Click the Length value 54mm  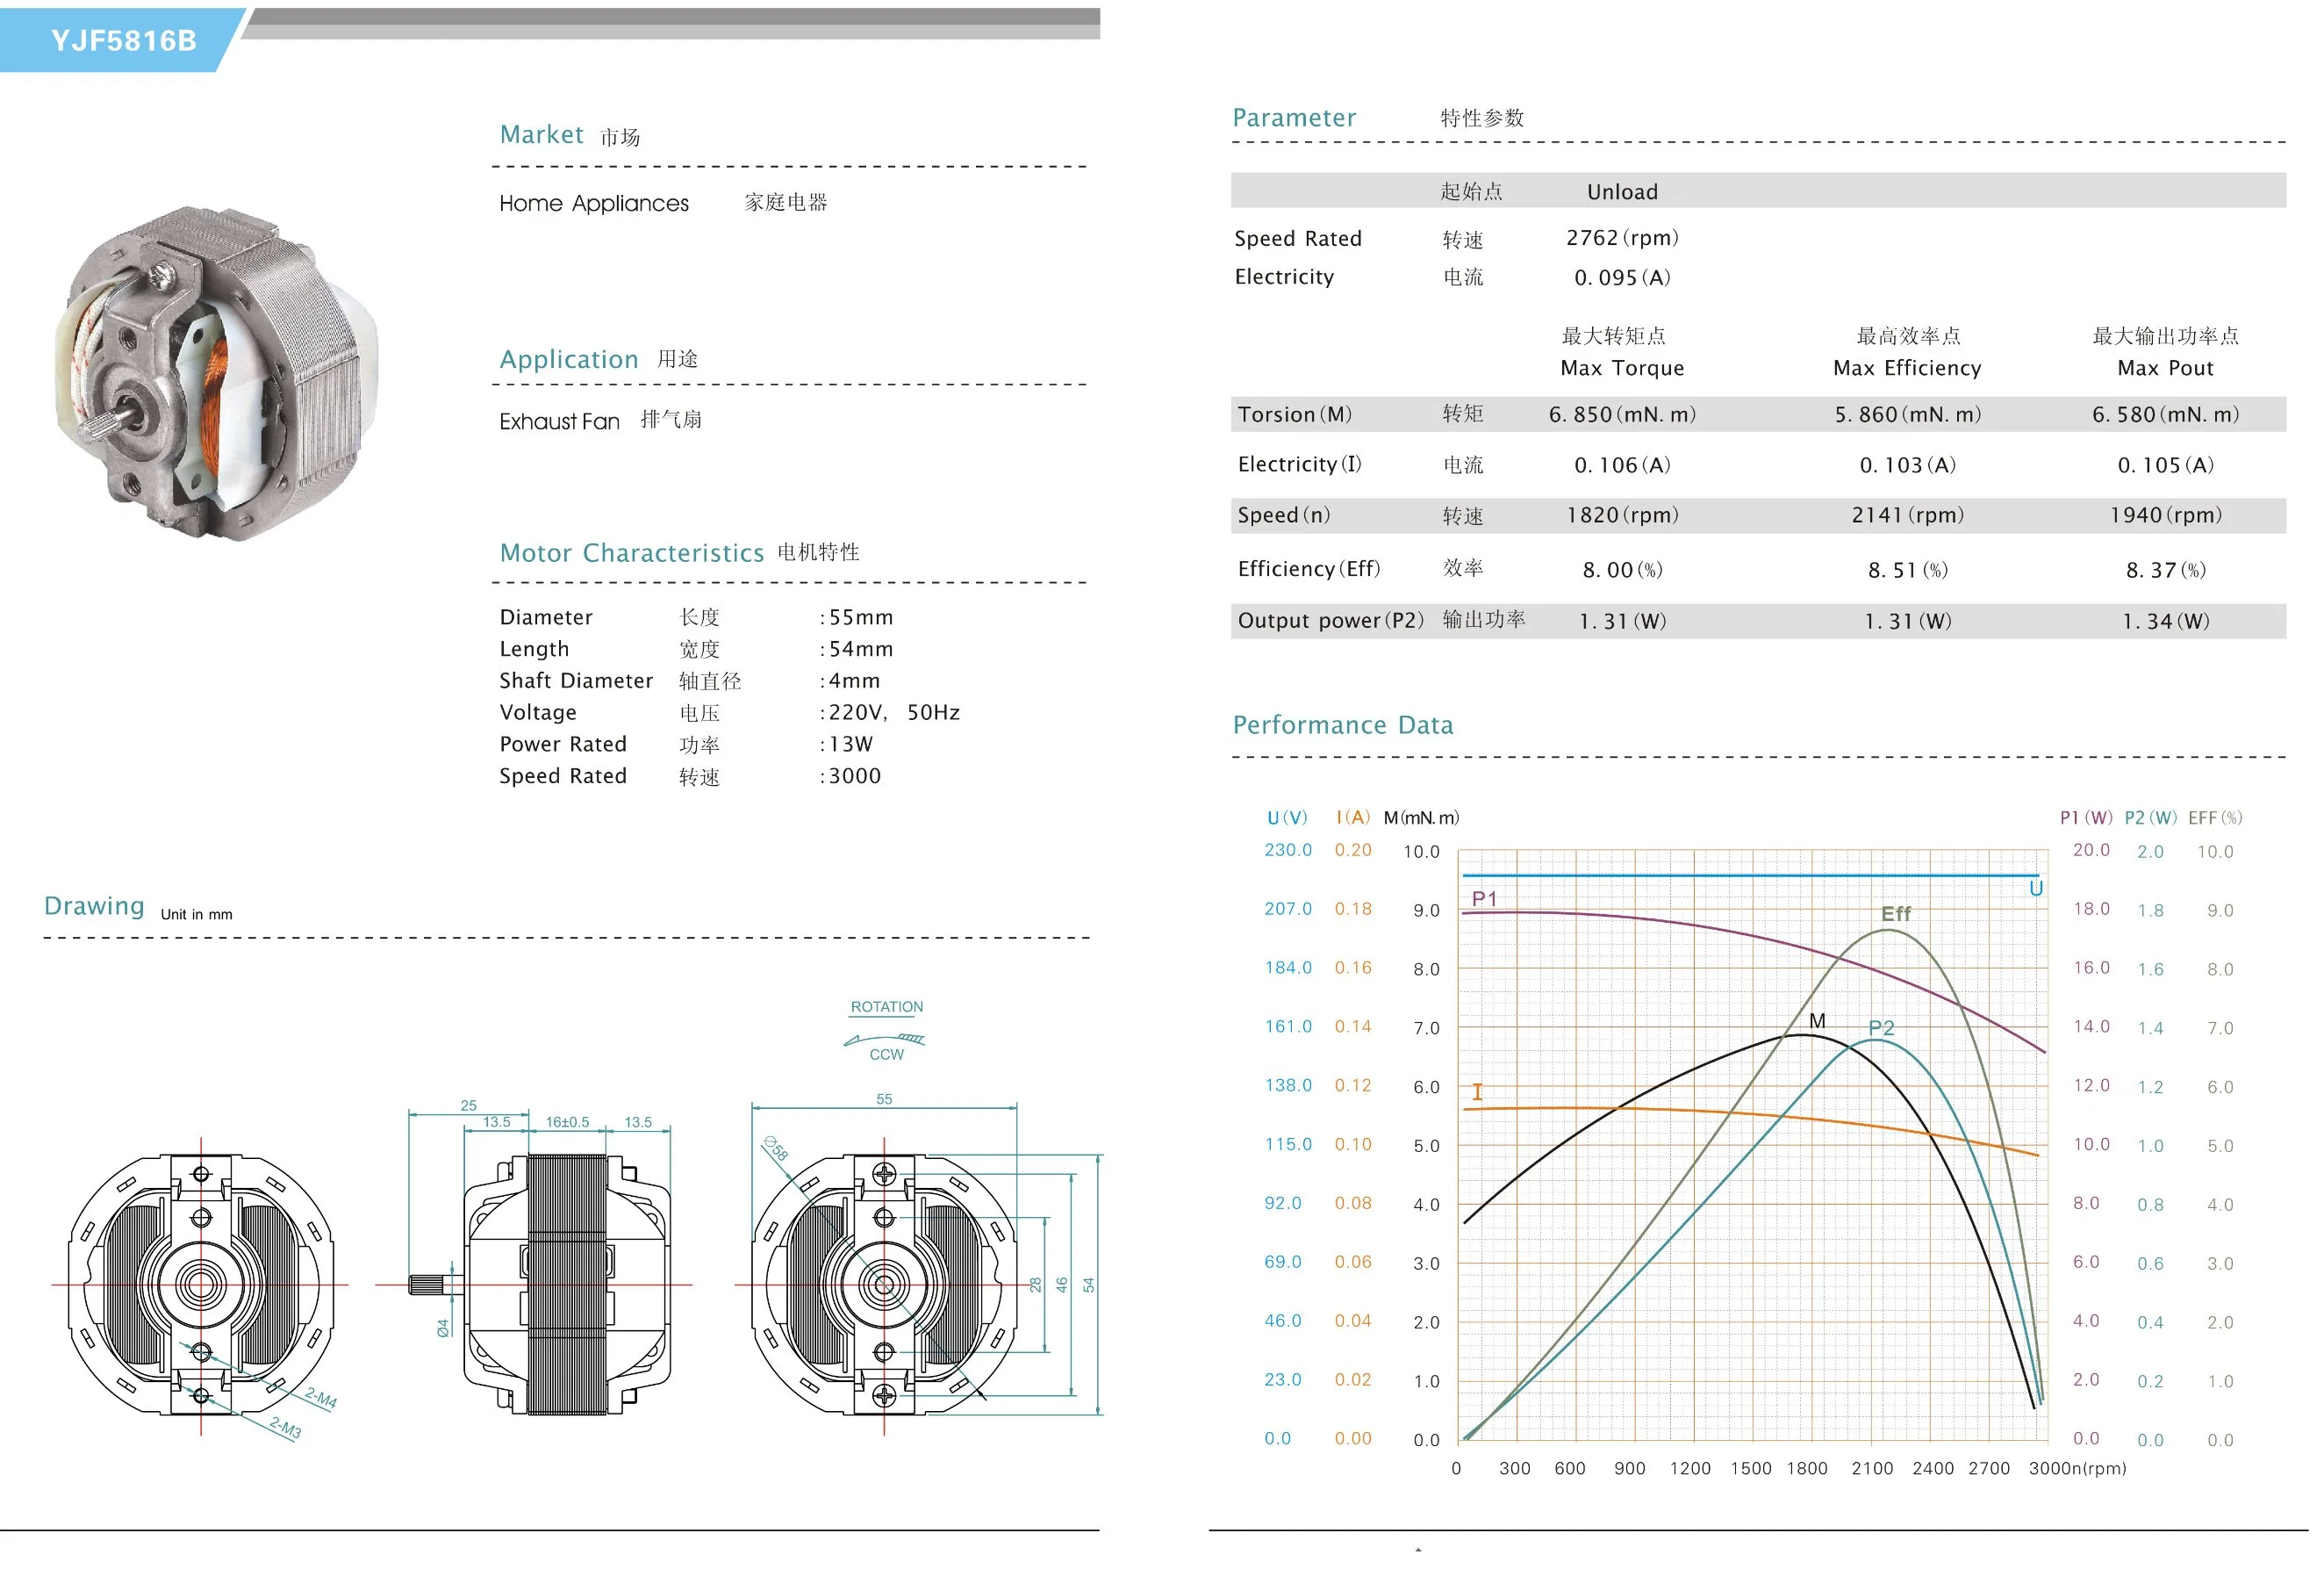[x=861, y=650]
